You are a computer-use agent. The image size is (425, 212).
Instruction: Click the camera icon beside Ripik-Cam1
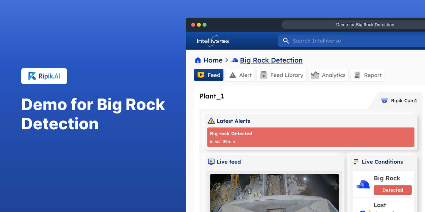click(x=385, y=100)
